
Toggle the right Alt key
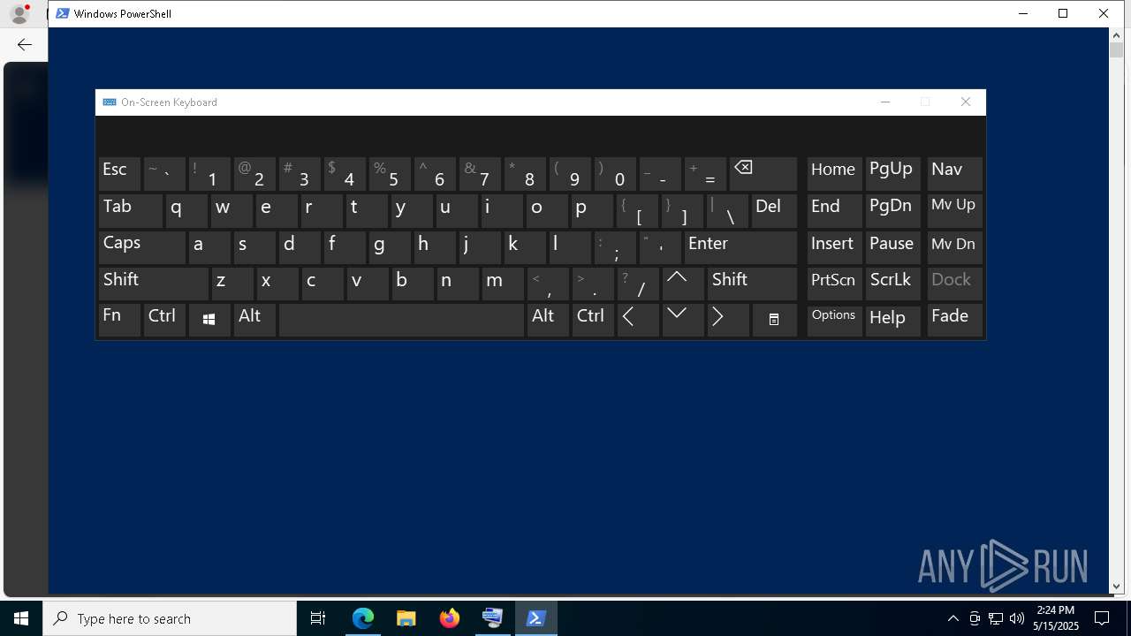pos(548,320)
